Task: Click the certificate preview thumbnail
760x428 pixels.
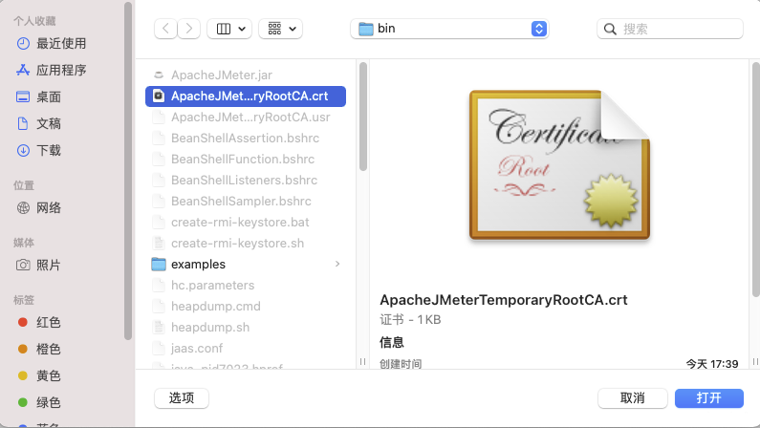Action: (559, 165)
